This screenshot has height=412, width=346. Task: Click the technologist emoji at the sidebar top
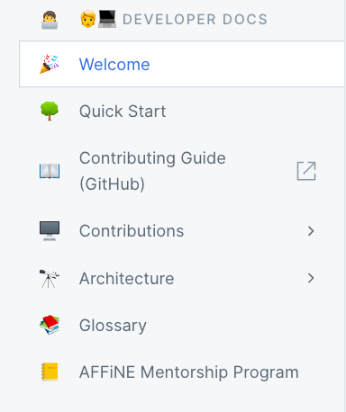click(x=50, y=20)
